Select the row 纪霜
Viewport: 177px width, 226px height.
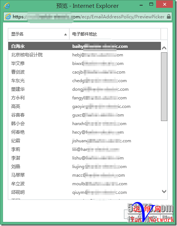click(x=84, y=141)
